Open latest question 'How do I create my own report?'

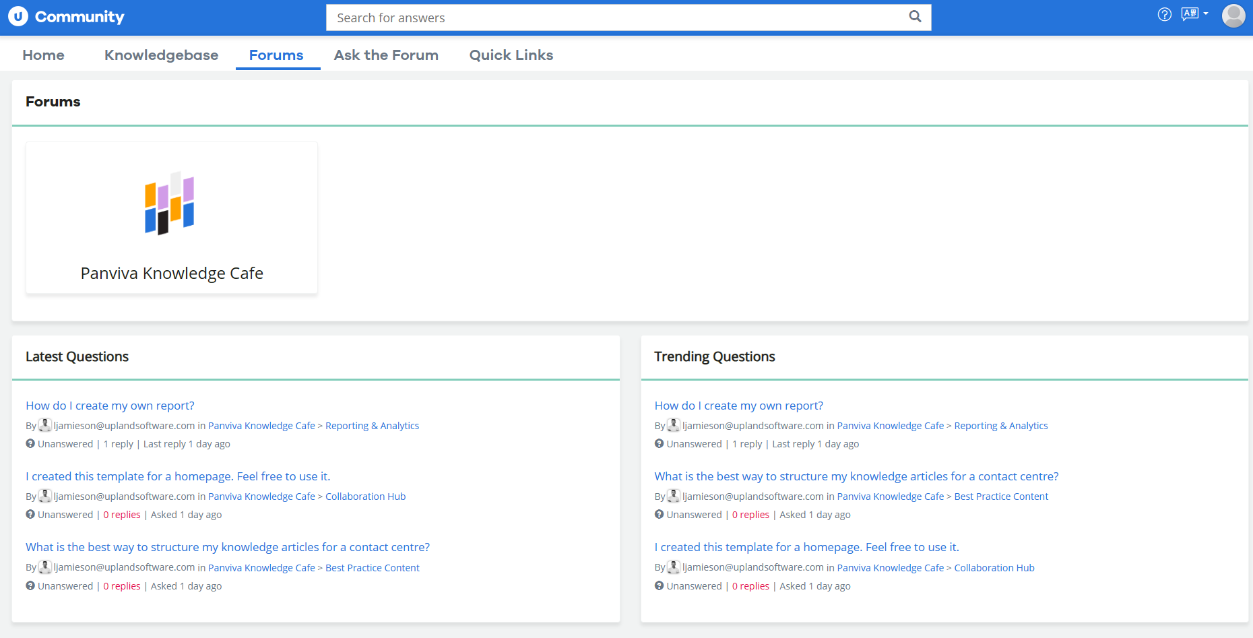pos(110,406)
